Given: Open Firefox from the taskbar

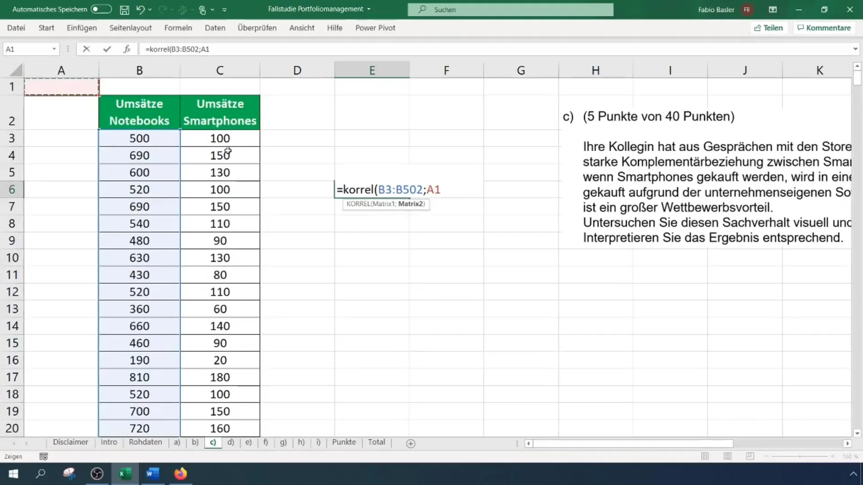Looking at the screenshot, I should click(180, 474).
